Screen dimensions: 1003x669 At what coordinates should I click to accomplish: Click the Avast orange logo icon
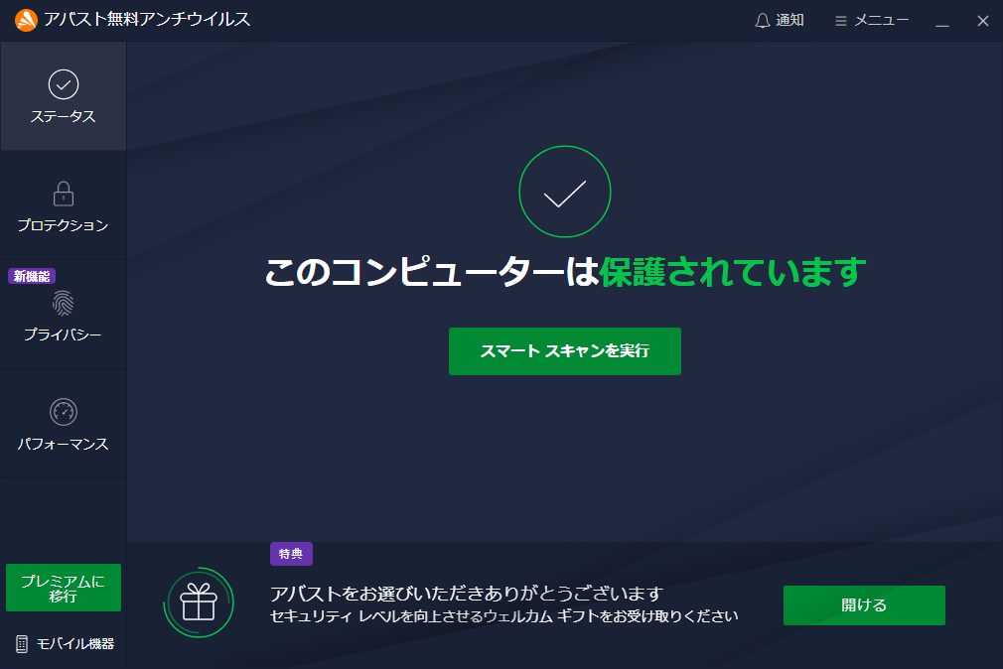[26, 20]
